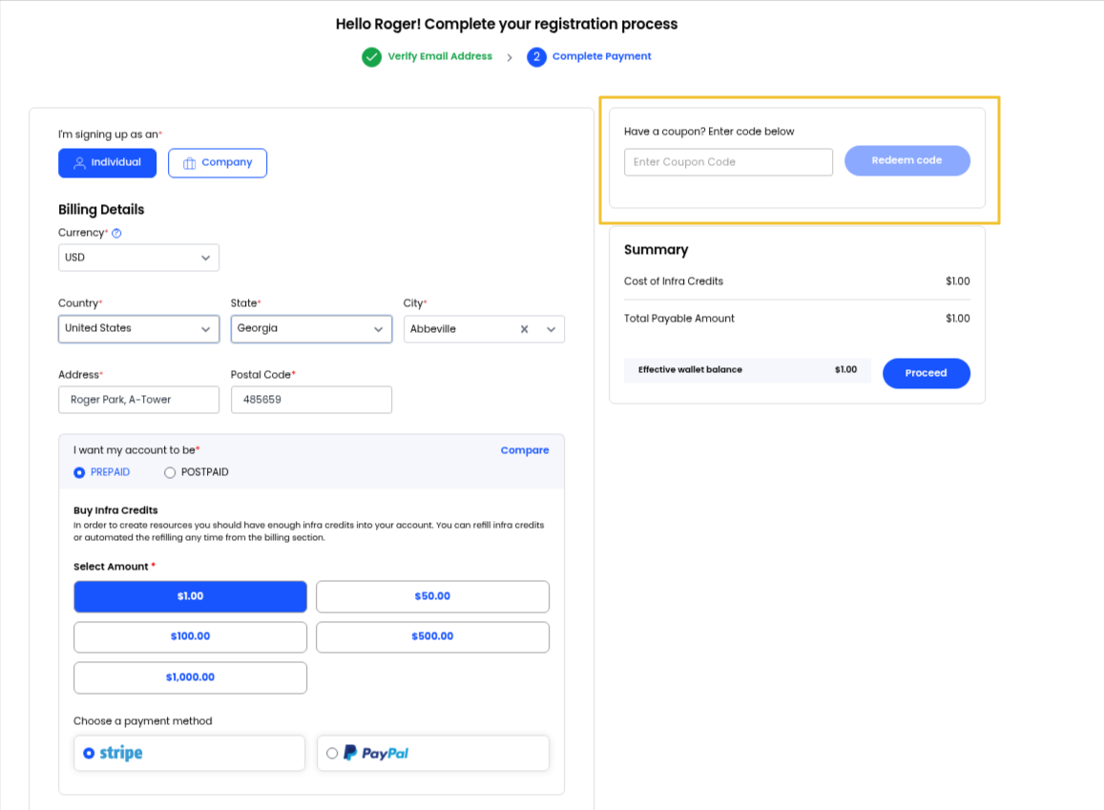
Task: Click the Buy Infra Credits heading
Action: coord(115,510)
